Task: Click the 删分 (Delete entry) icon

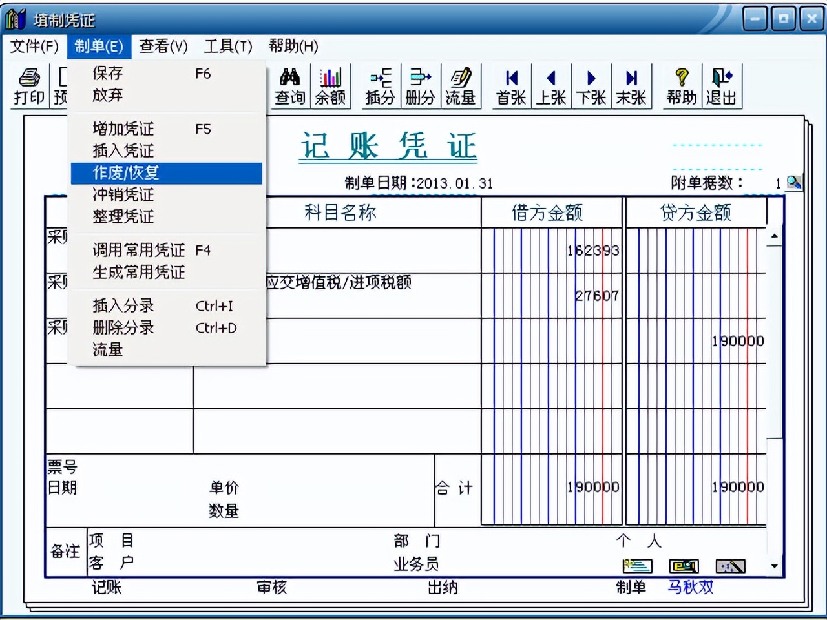Action: coord(421,86)
